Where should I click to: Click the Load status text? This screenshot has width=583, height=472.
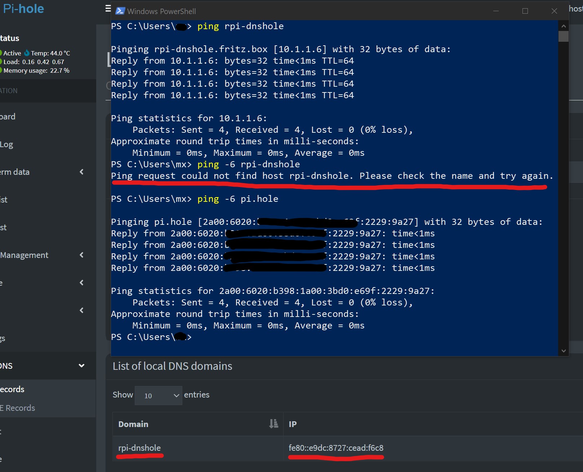tap(34, 62)
